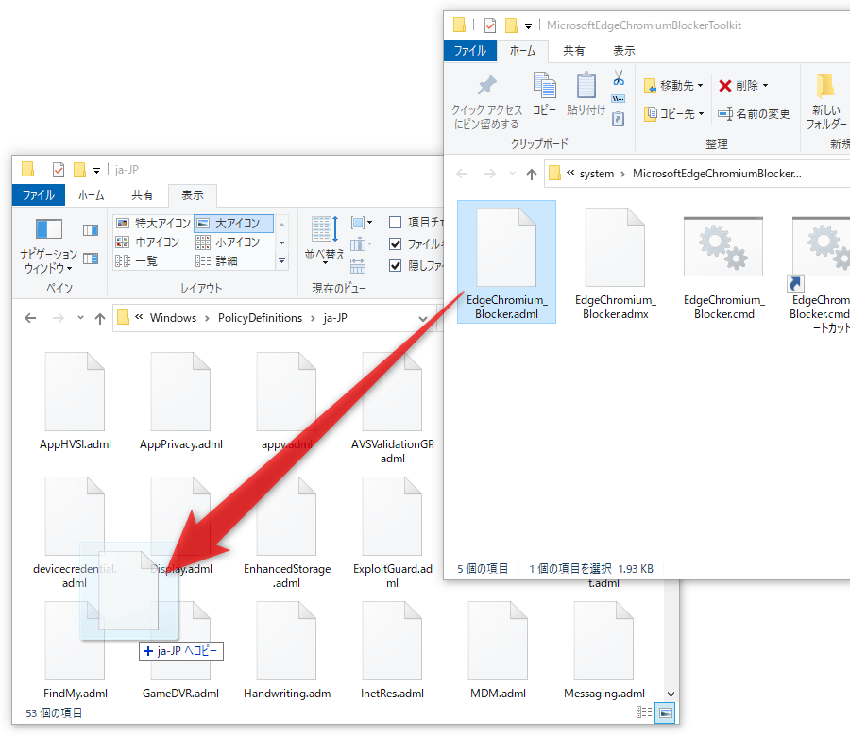
Task: Open the Group by dropdown in current view
Action: (x=362, y=223)
